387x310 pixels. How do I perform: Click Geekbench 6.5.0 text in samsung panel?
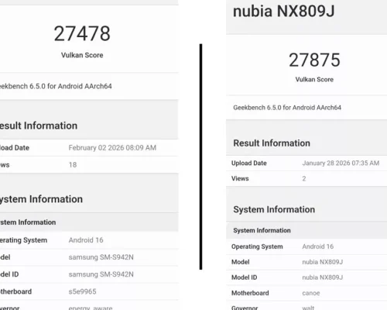tap(56, 86)
